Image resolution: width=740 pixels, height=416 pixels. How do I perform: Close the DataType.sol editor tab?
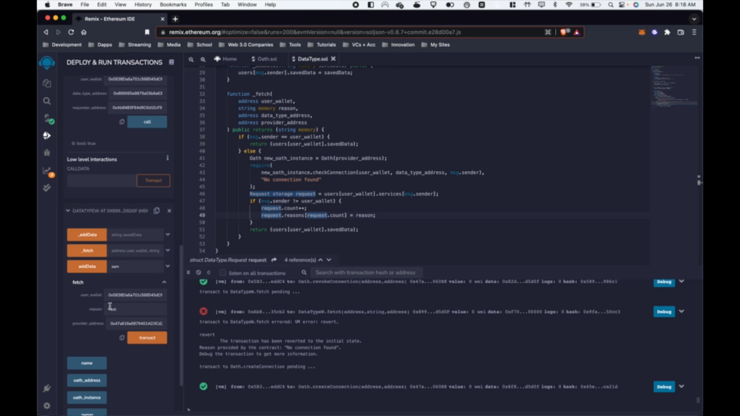333,59
